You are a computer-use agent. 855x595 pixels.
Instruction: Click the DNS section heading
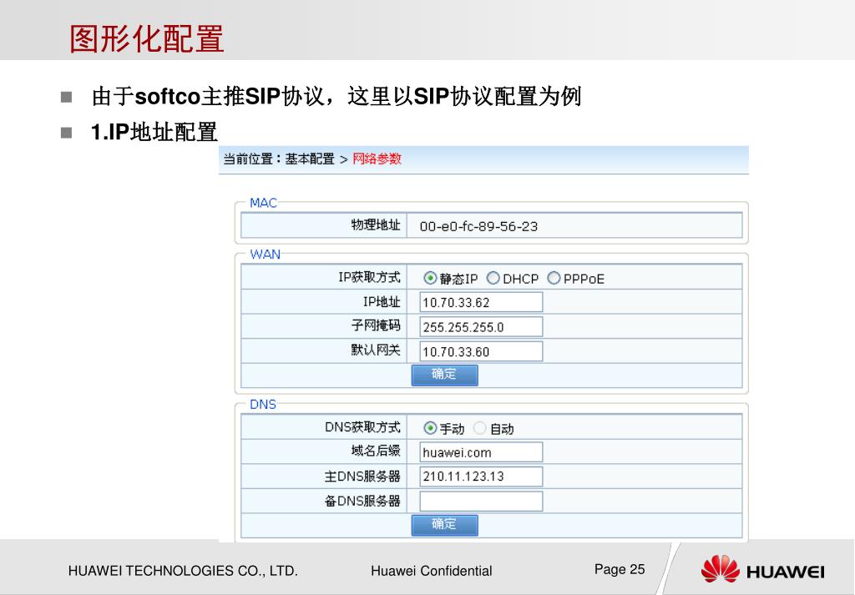pyautogui.click(x=263, y=404)
